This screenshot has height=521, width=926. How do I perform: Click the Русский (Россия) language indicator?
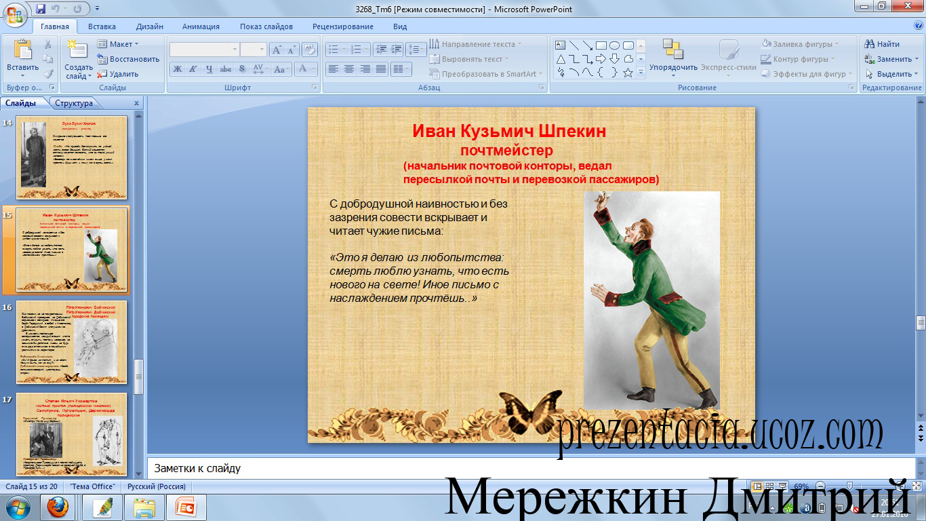tap(157, 486)
